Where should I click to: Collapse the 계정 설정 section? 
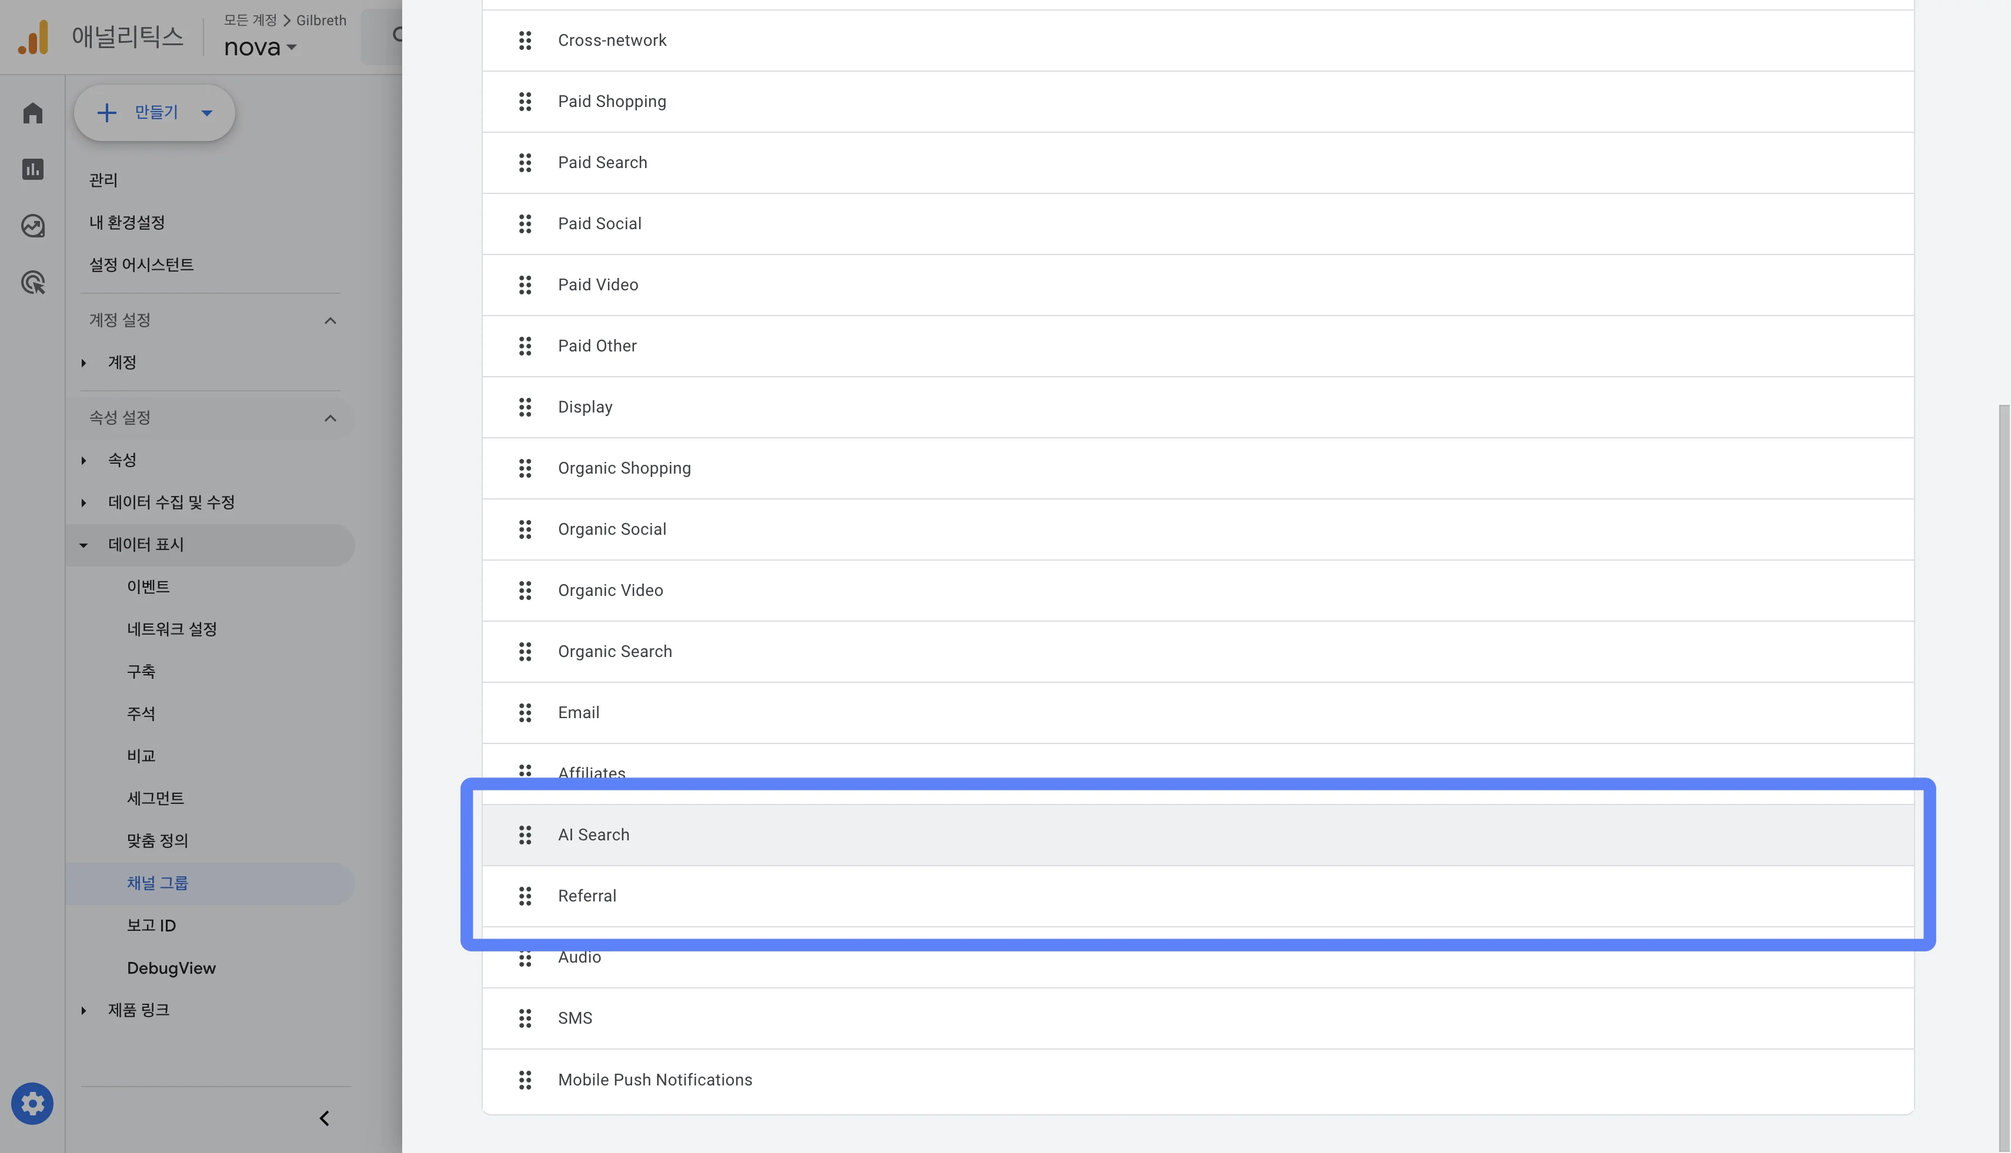(330, 320)
